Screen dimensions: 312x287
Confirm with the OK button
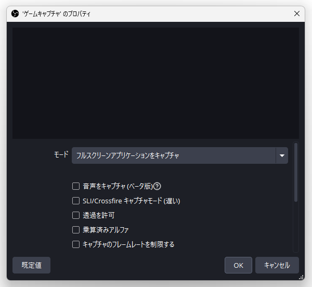click(x=238, y=265)
